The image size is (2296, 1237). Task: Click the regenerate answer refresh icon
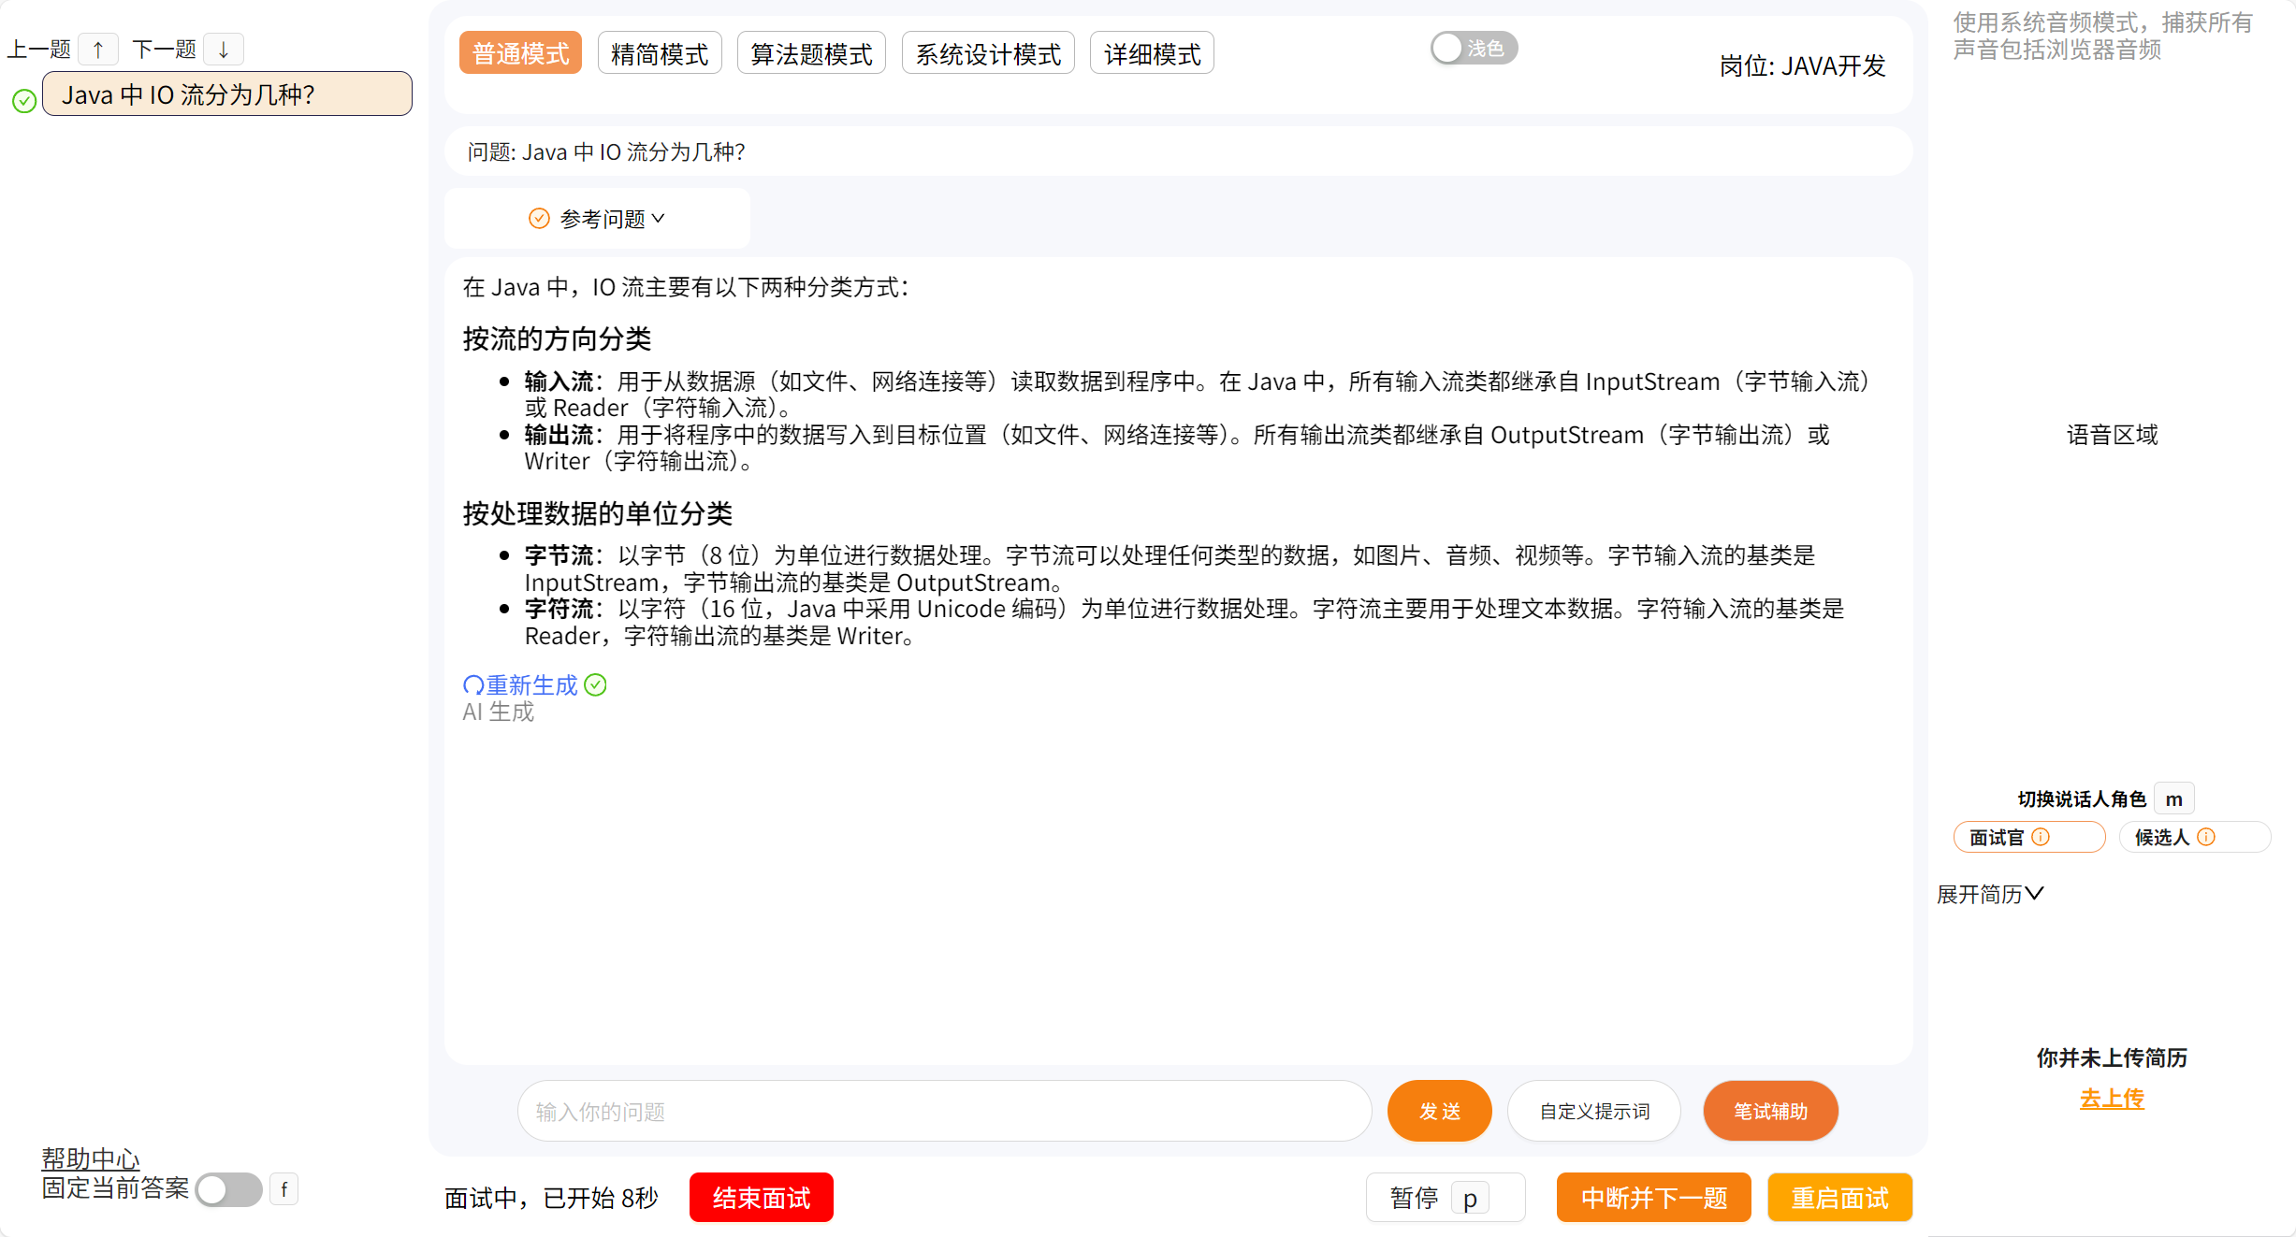click(473, 685)
